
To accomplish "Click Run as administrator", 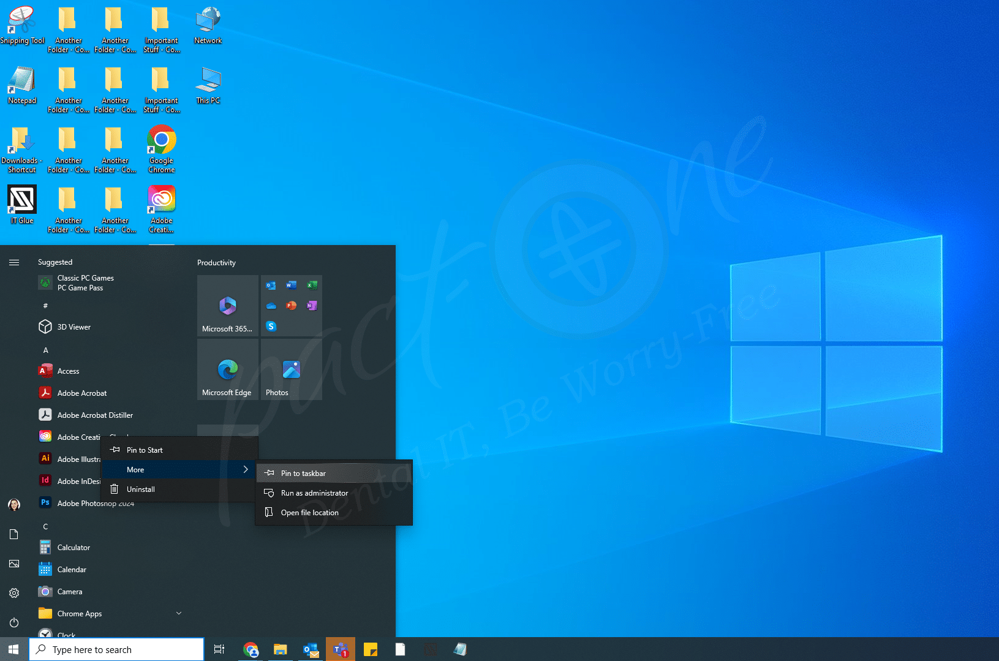I will (x=313, y=493).
